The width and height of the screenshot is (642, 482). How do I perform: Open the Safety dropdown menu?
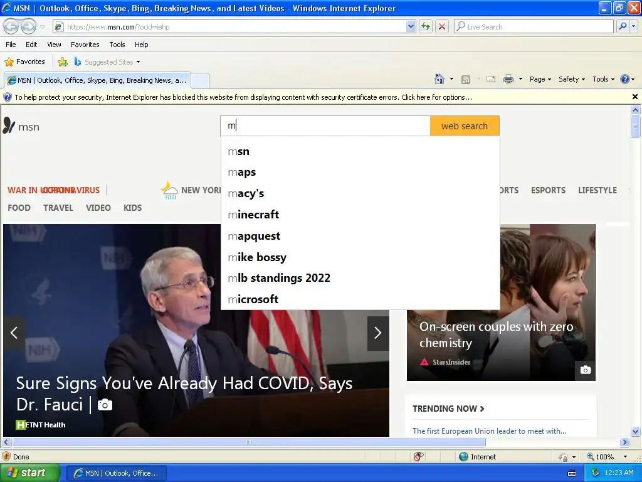click(572, 79)
